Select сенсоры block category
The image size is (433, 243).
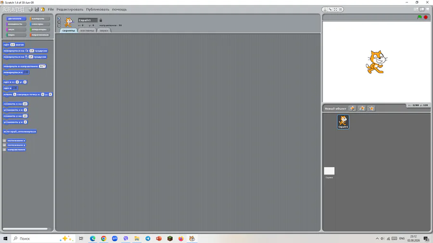point(40,24)
